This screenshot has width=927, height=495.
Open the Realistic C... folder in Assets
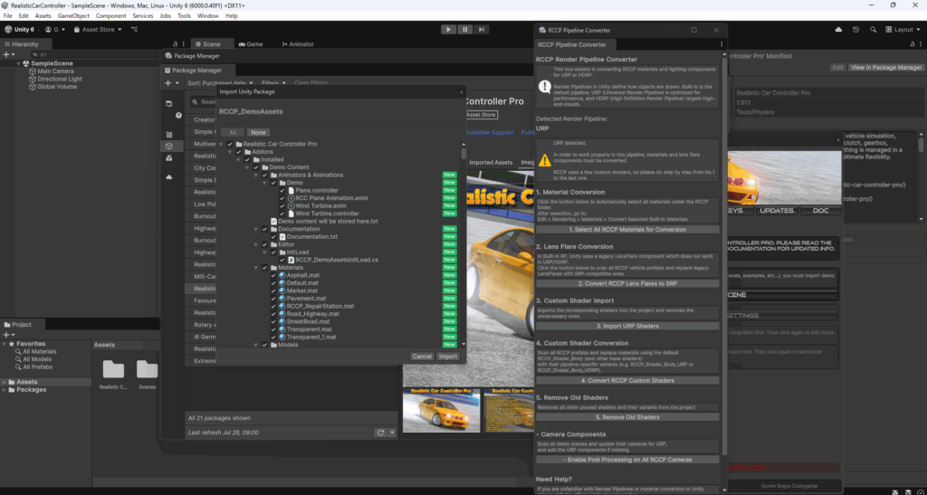coord(113,374)
